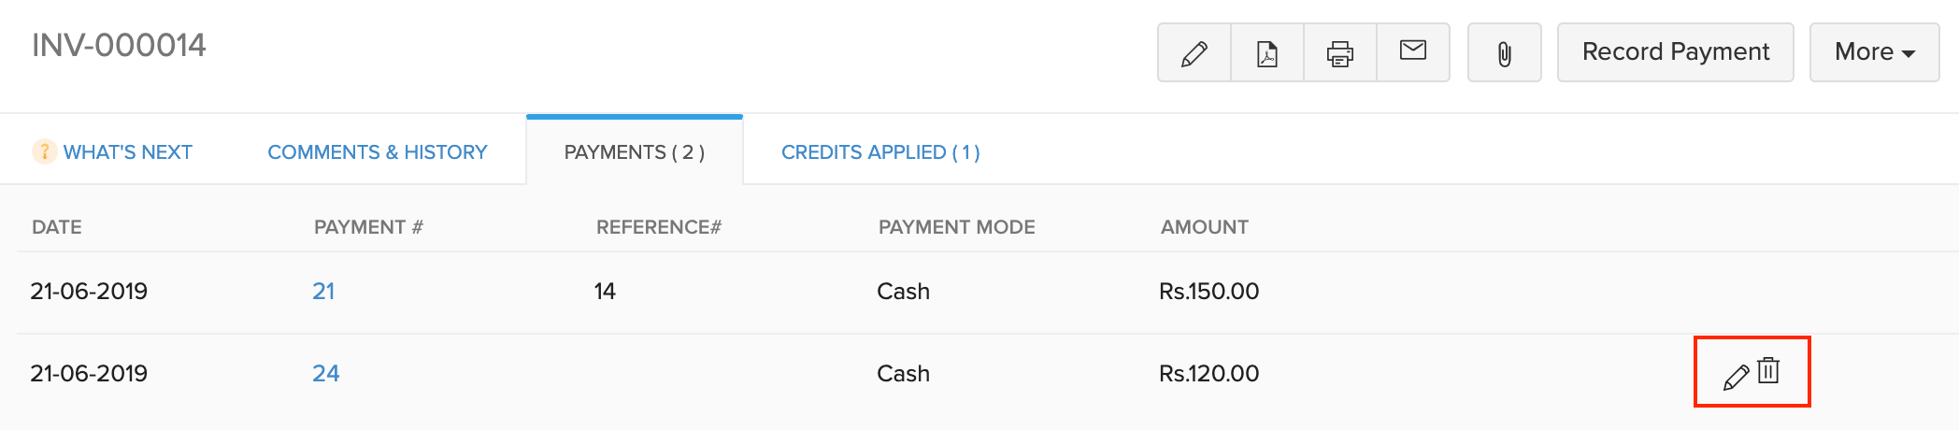Click the INV-000014 invoice title
Image resolution: width=1959 pixels, height=430 pixels.
[x=119, y=46]
